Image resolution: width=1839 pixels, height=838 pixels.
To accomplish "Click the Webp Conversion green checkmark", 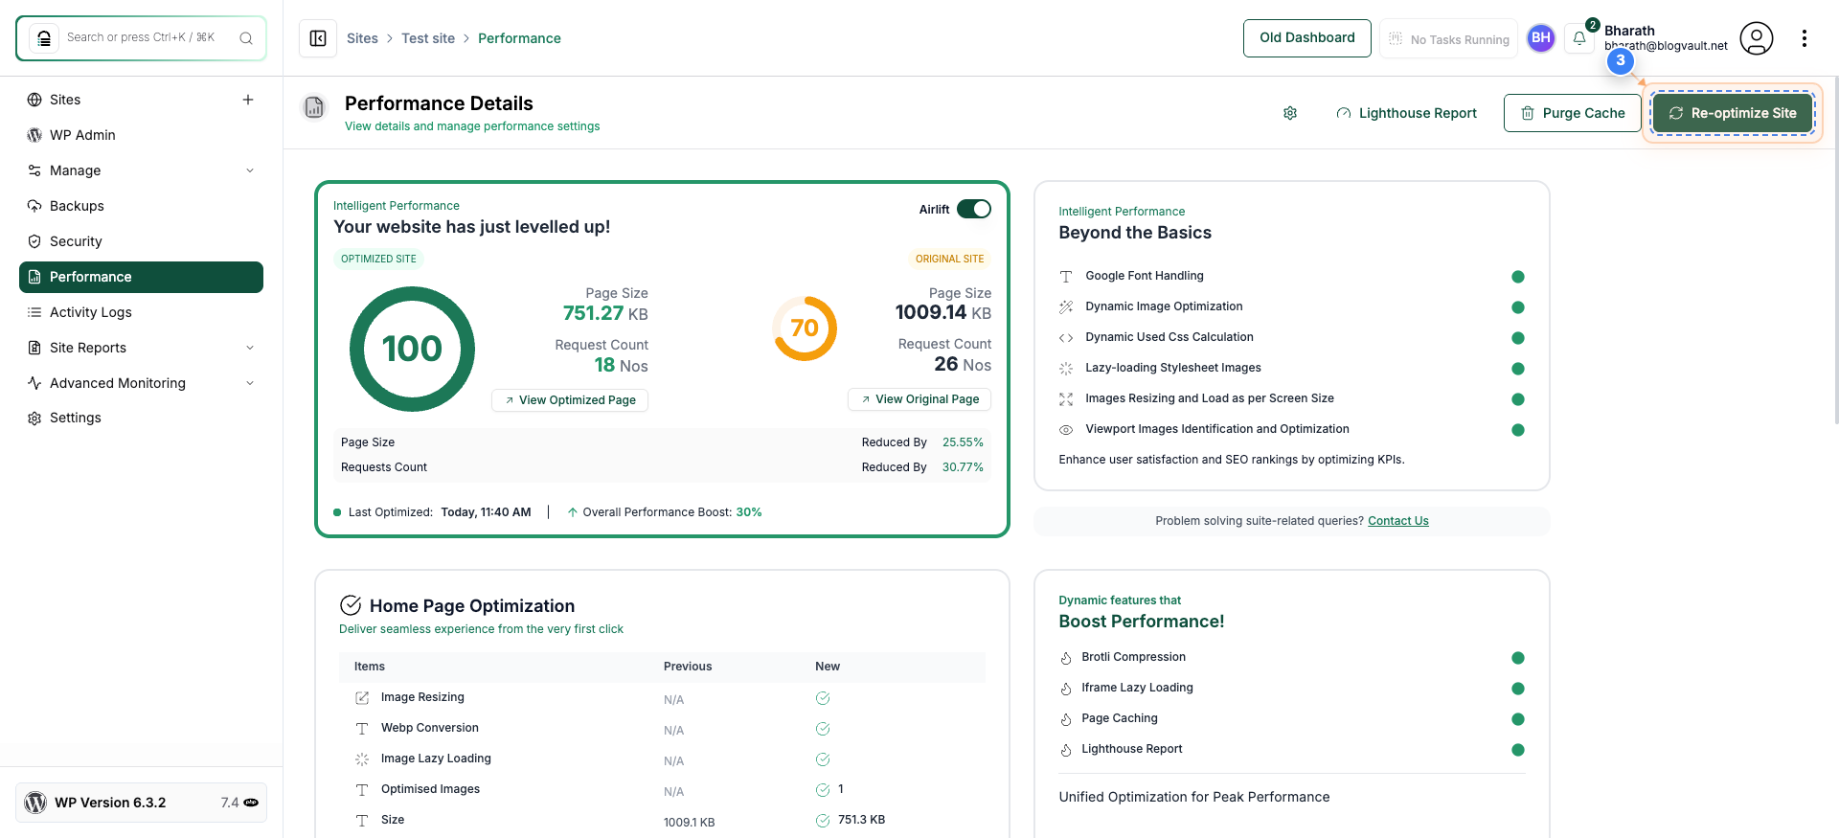I will 823,729.
